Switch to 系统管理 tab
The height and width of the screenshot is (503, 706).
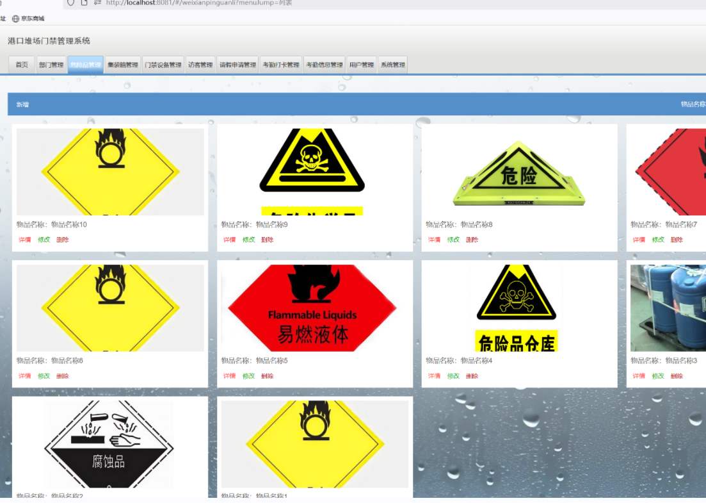(392, 65)
